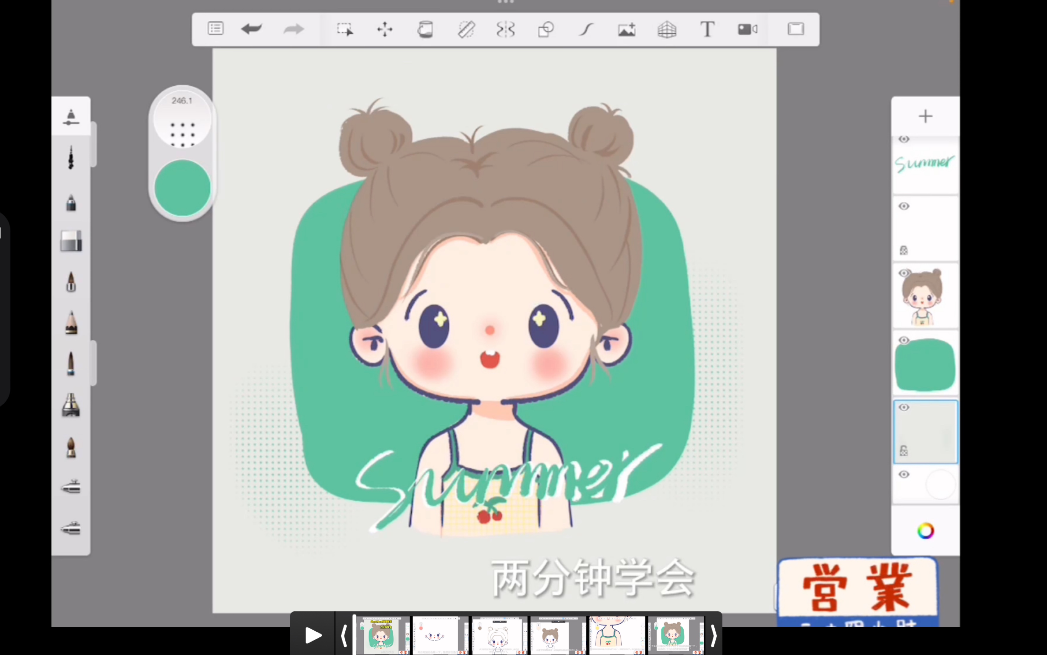Select the rectangular selection tool

tap(345, 29)
